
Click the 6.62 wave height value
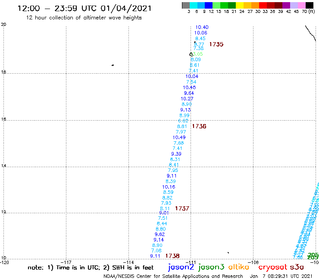point(183,121)
